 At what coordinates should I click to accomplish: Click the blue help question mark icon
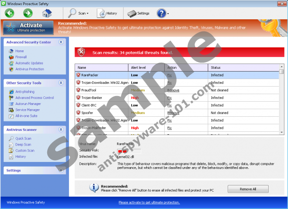tap(161, 13)
